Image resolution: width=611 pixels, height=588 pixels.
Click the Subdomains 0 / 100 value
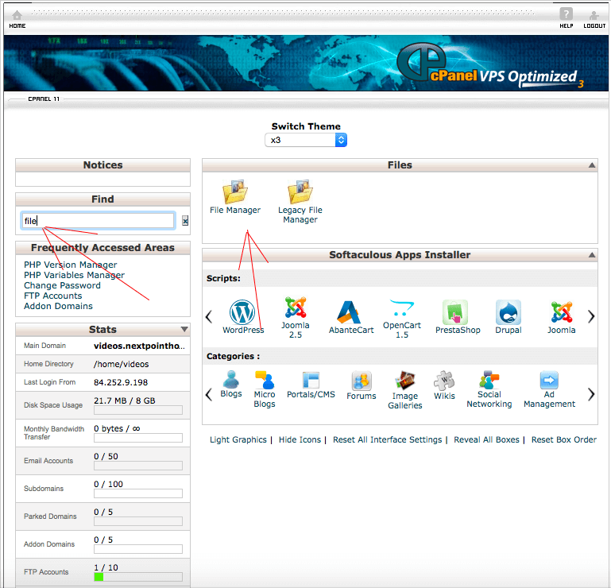pyautogui.click(x=108, y=484)
